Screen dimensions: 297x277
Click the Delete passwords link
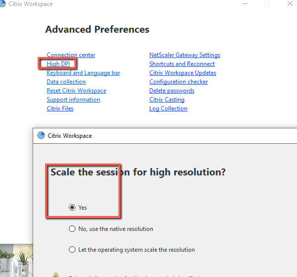tap(172, 91)
